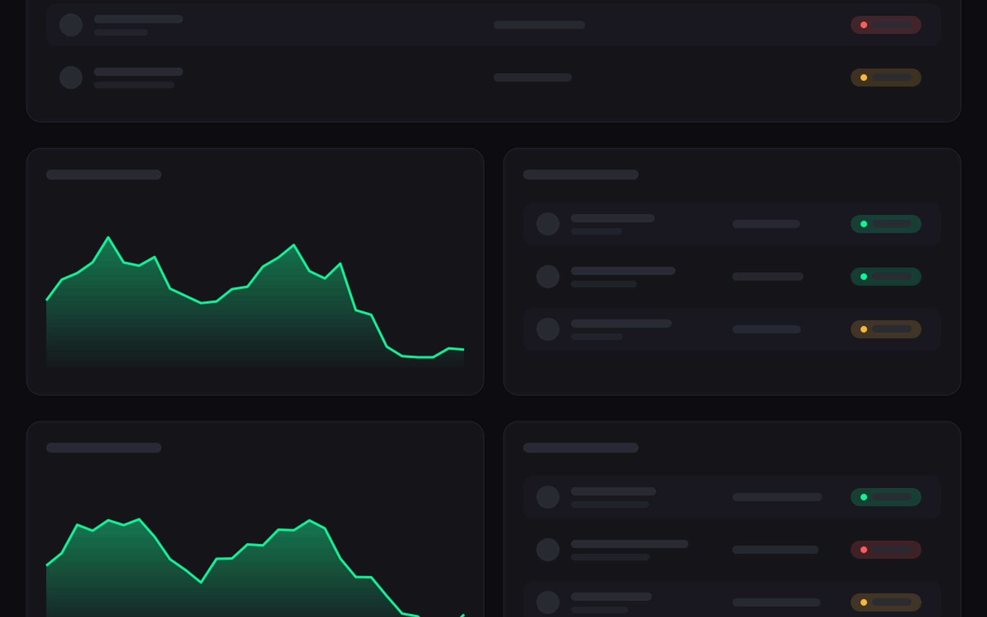This screenshot has height=617, width=987.
Task: Click the red status pill in the top full-width card
Action: point(886,25)
